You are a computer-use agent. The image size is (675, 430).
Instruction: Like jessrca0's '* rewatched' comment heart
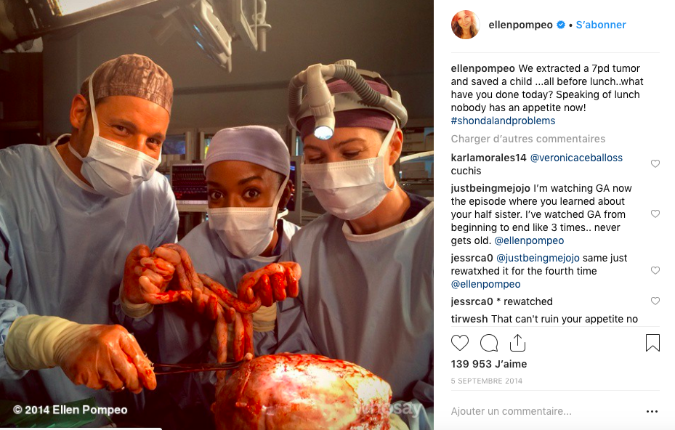tap(655, 301)
